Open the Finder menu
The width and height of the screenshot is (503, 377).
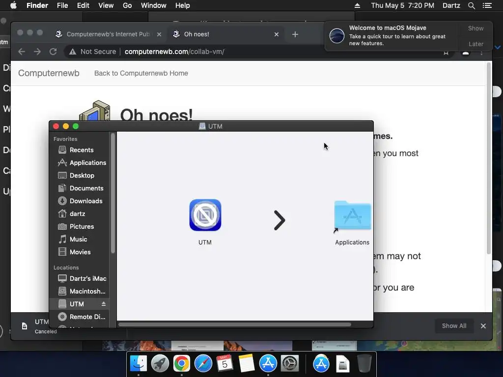tap(37, 5)
